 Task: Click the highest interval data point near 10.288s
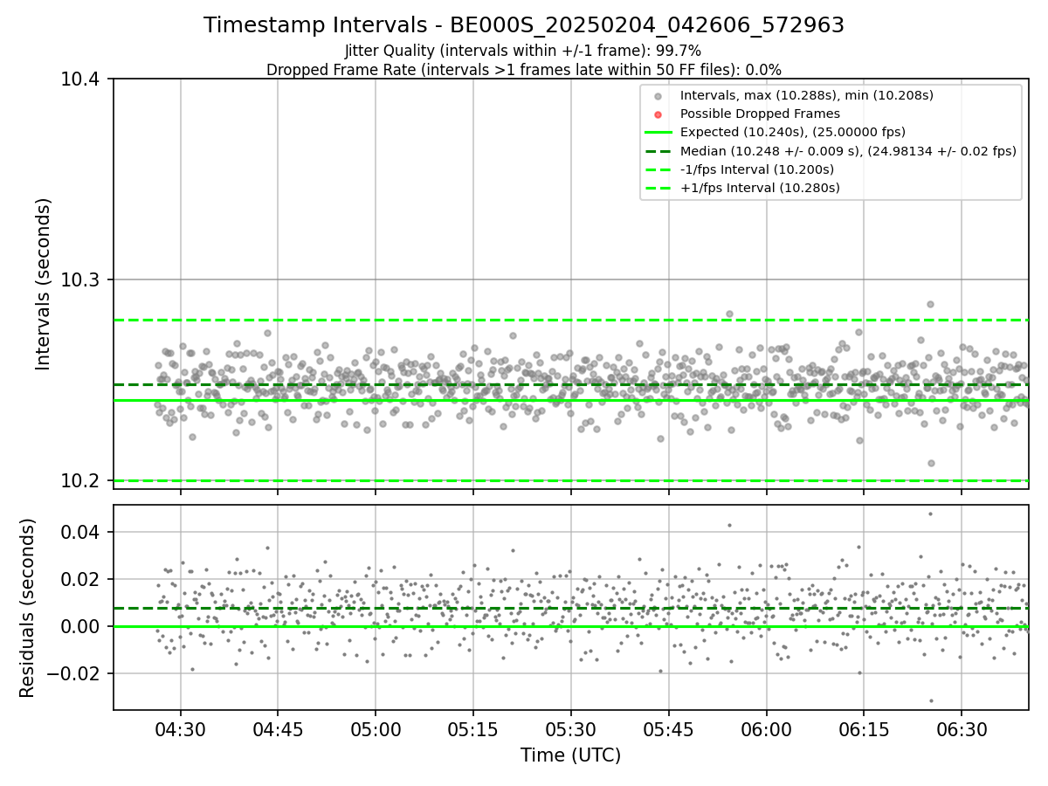pos(930,304)
